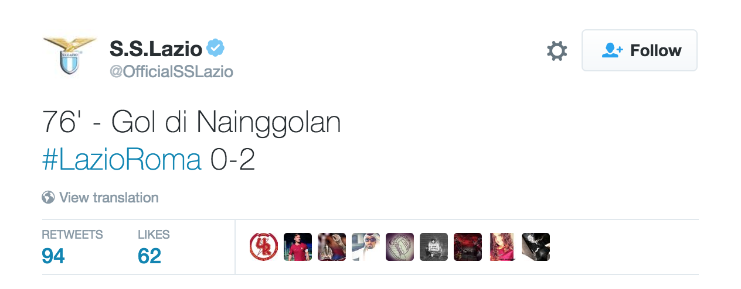741x289 pixels.
Task: Follow the S.S.Lazio account
Action: (x=640, y=50)
